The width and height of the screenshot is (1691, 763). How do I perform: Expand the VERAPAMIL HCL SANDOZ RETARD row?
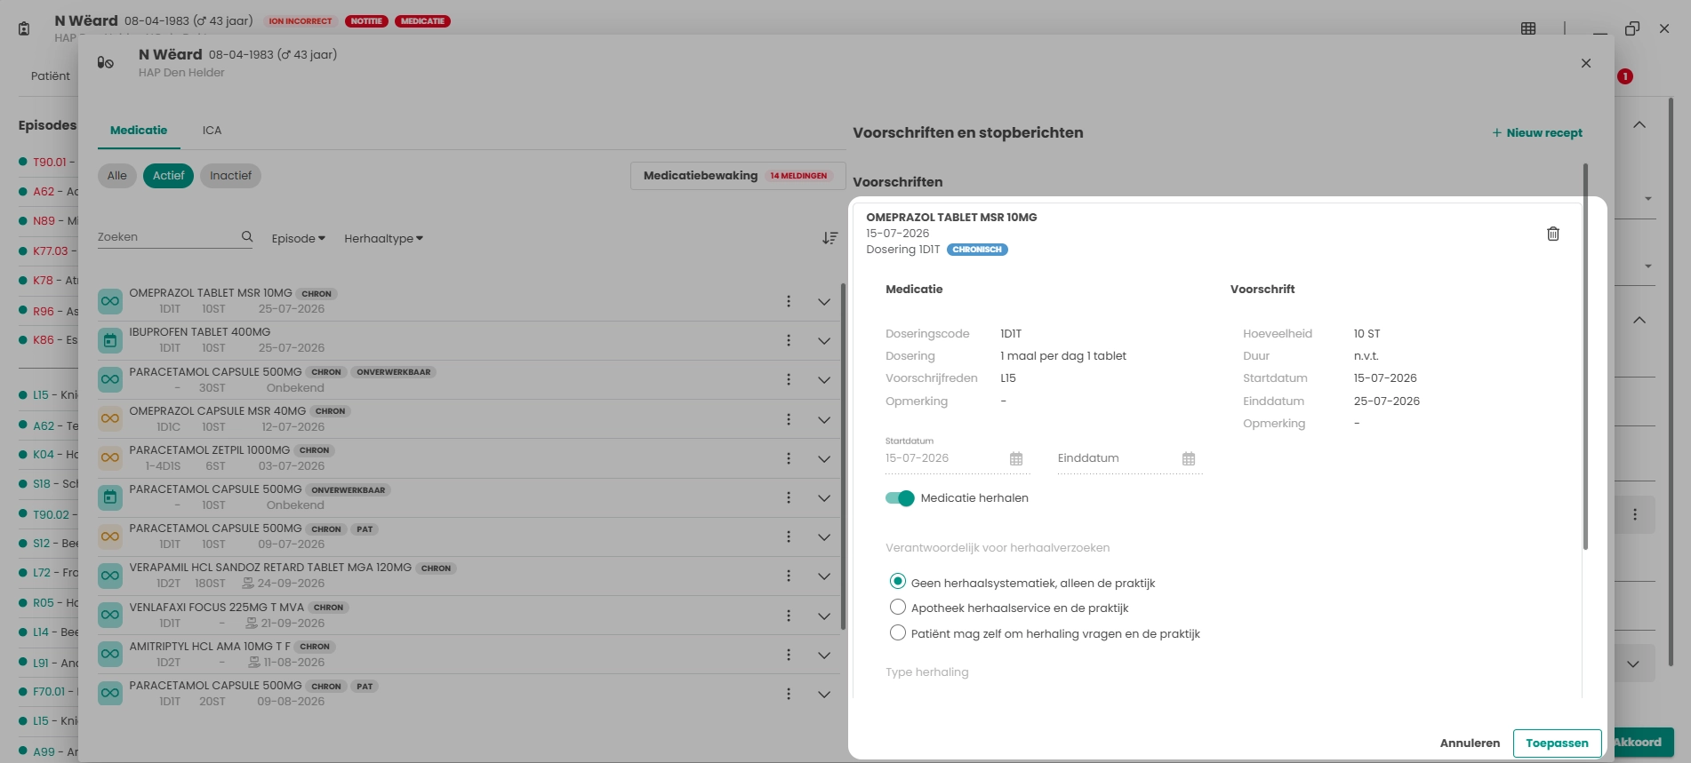point(824,576)
